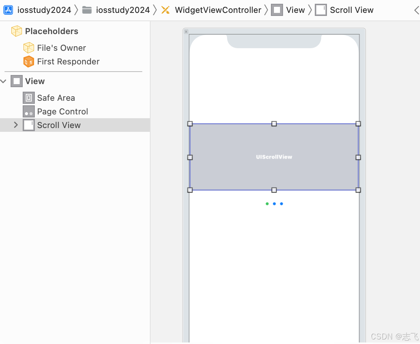Click the View icon in the breadcrumb bar
Screen dimensions: 420x344
[x=277, y=10]
